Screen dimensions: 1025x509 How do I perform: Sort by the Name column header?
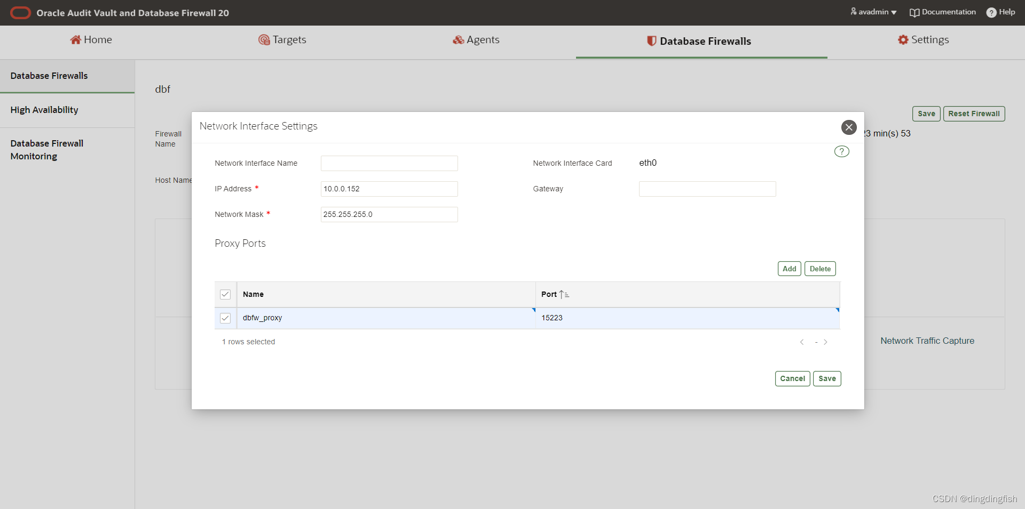253,294
